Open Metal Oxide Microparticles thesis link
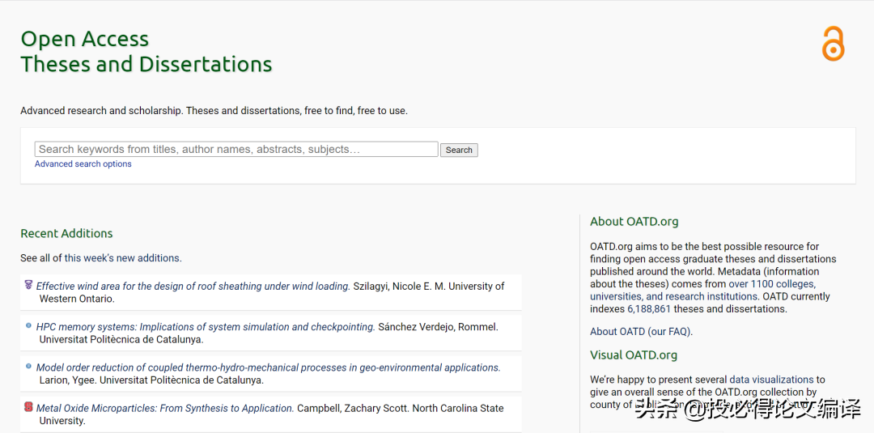 click(x=164, y=409)
